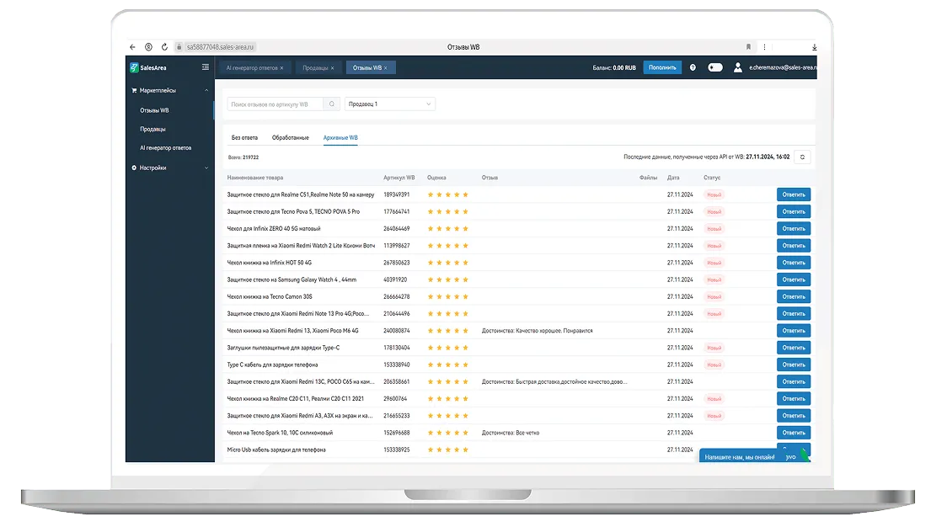Click Ответить for Tecno Spark 10 case
Viewport: 931px width, 527px height.
pyautogui.click(x=794, y=433)
